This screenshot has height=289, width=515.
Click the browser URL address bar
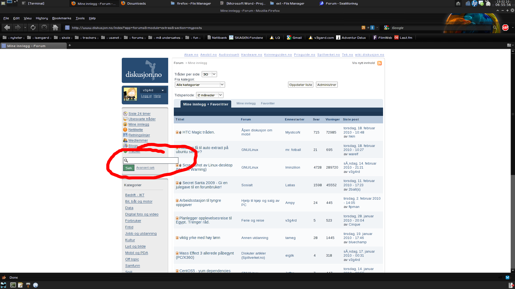click(x=215, y=28)
